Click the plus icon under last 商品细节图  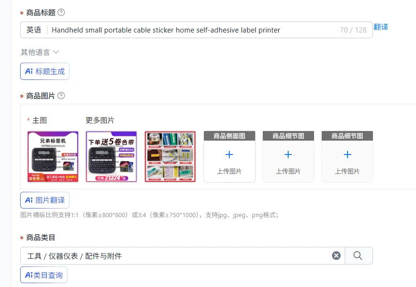click(x=347, y=155)
